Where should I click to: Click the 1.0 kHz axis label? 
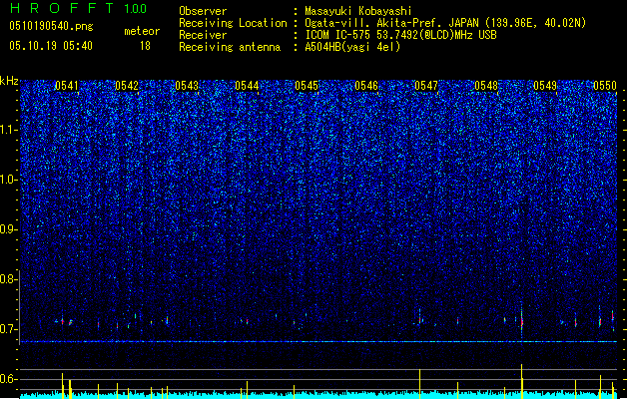click(9, 180)
